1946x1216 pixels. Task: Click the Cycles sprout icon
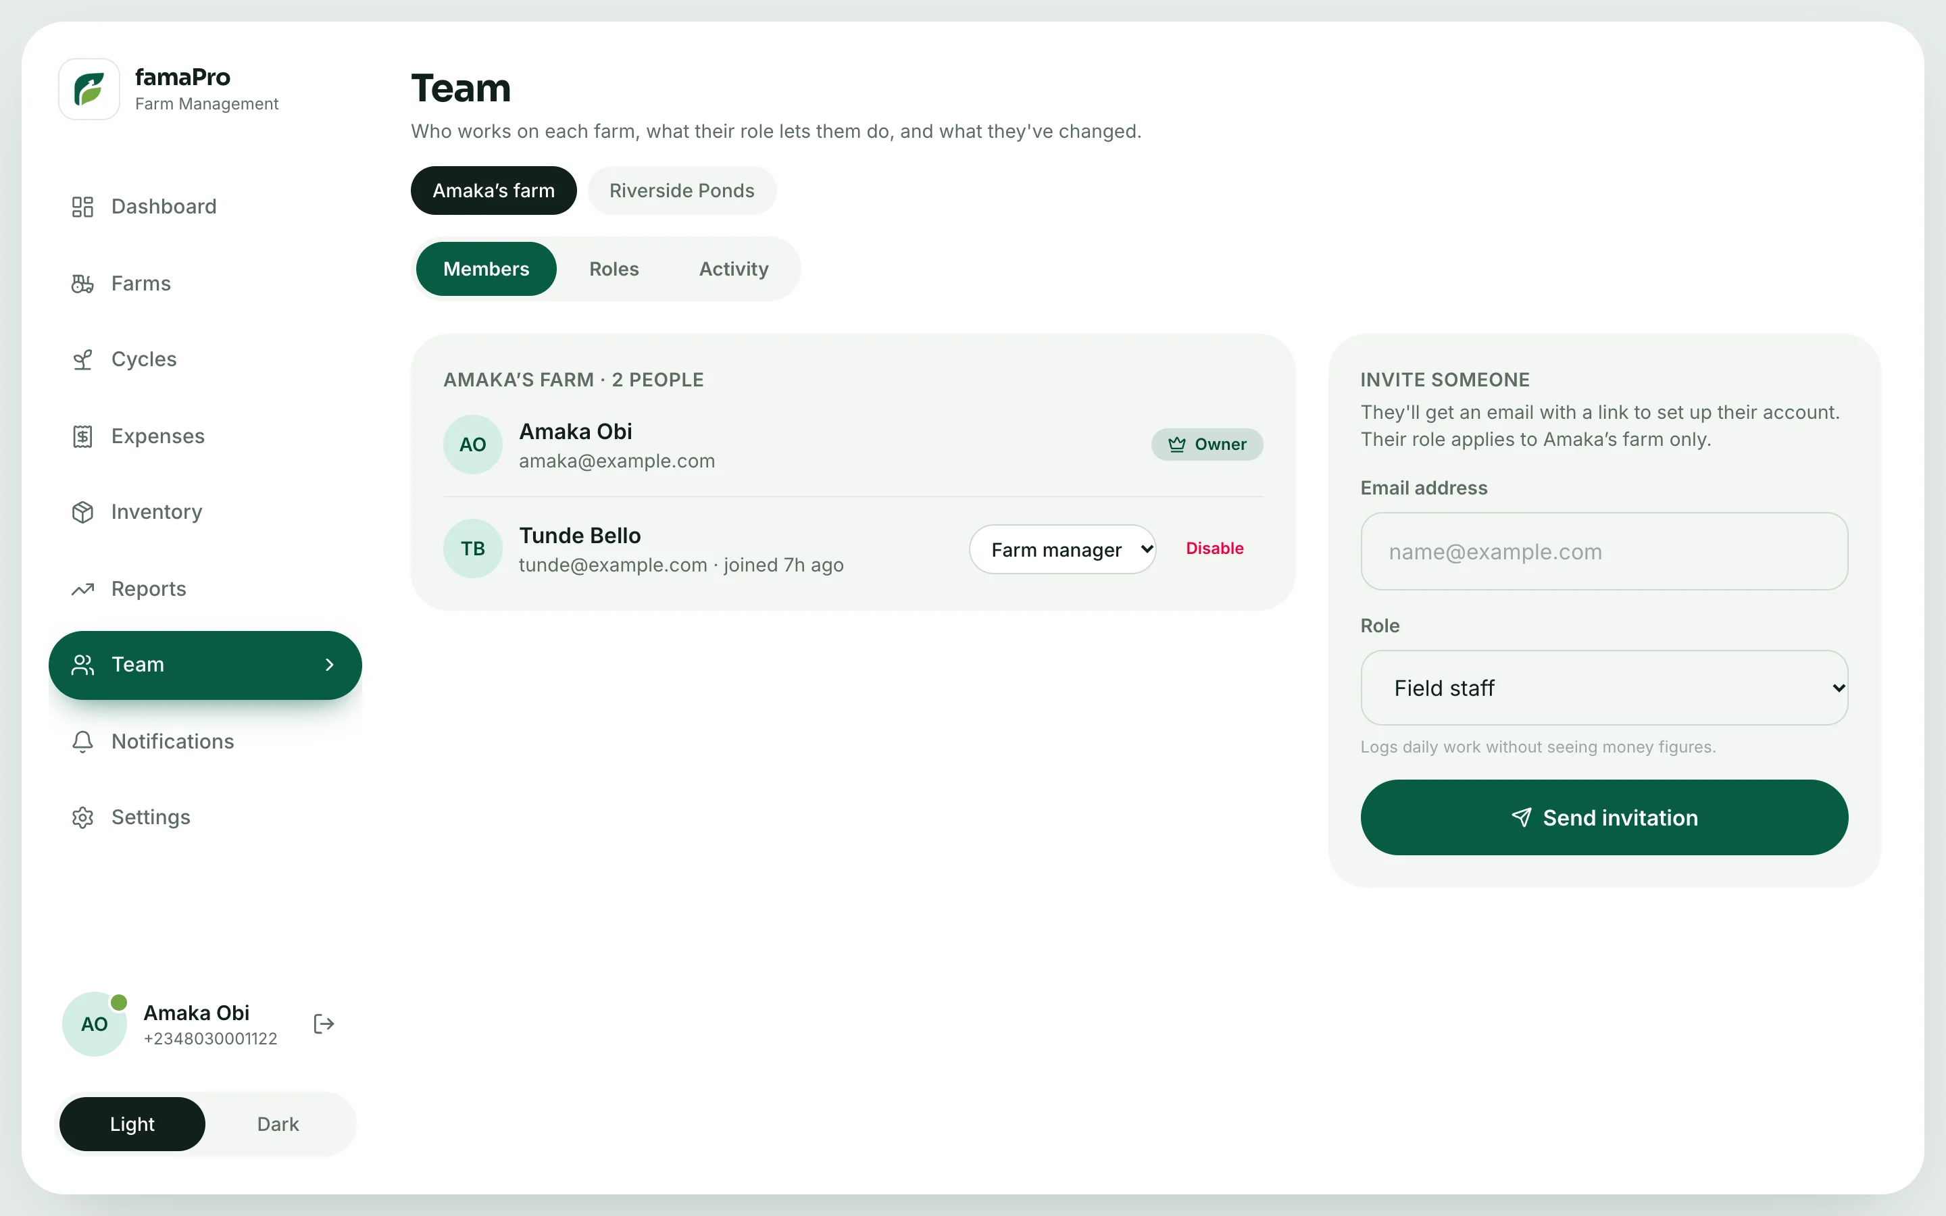coord(83,359)
